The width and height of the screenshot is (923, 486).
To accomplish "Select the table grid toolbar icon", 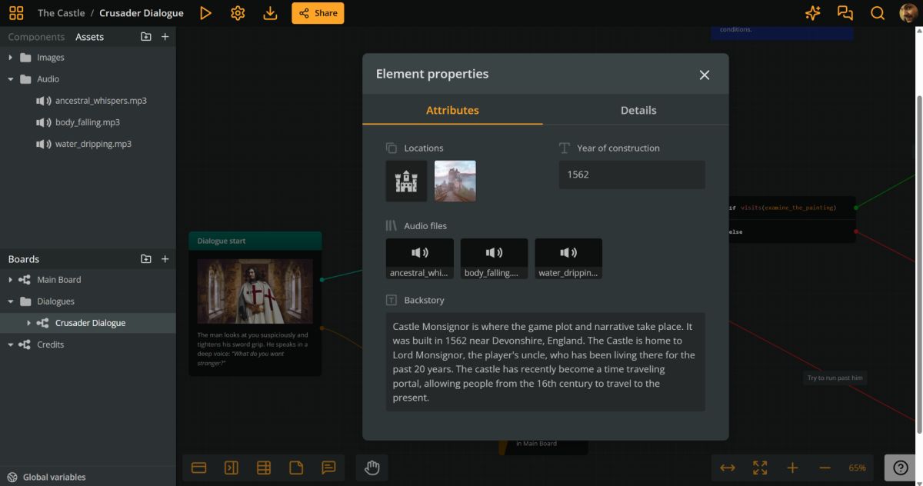I will [263, 468].
